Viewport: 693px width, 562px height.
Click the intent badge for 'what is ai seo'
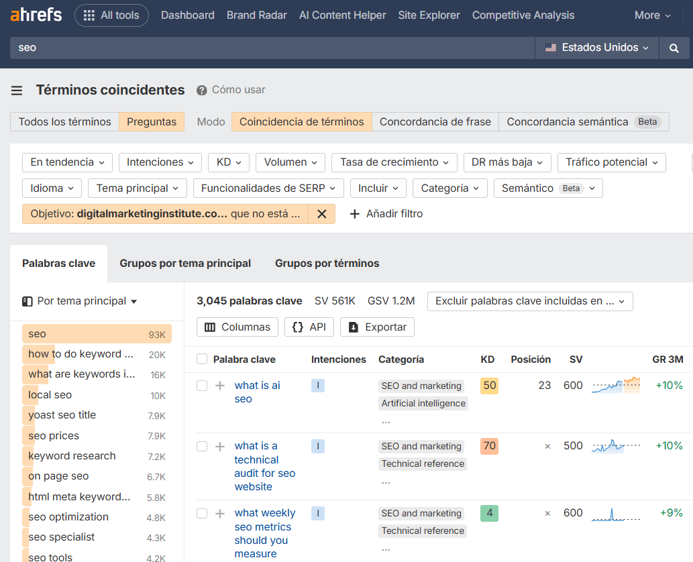coord(318,386)
